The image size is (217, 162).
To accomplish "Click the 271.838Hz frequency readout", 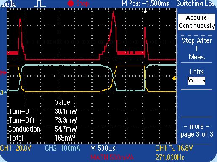I will 169,157.
